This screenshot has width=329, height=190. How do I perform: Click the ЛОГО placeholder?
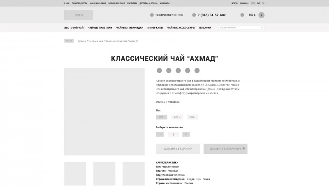79,15
